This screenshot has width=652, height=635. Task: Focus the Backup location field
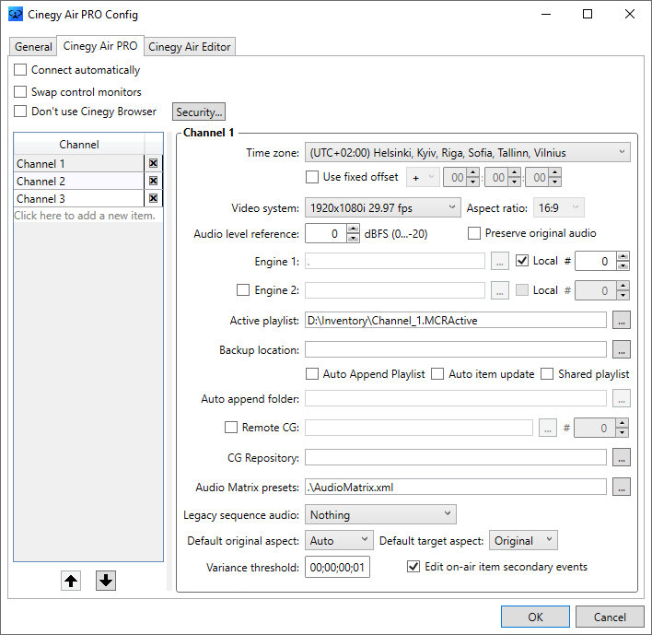[x=455, y=349]
